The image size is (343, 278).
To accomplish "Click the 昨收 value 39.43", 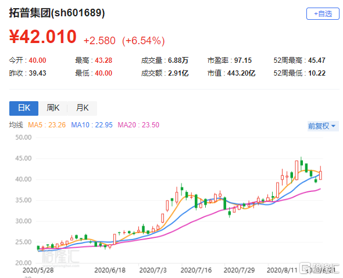I will [37, 73].
